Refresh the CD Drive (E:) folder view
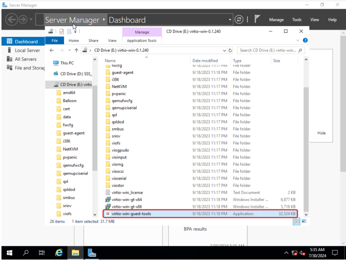 [x=230, y=50]
